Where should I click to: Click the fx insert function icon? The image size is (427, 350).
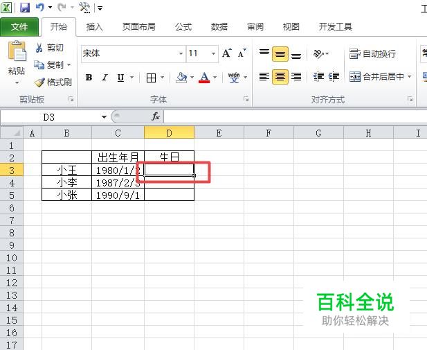click(x=156, y=116)
